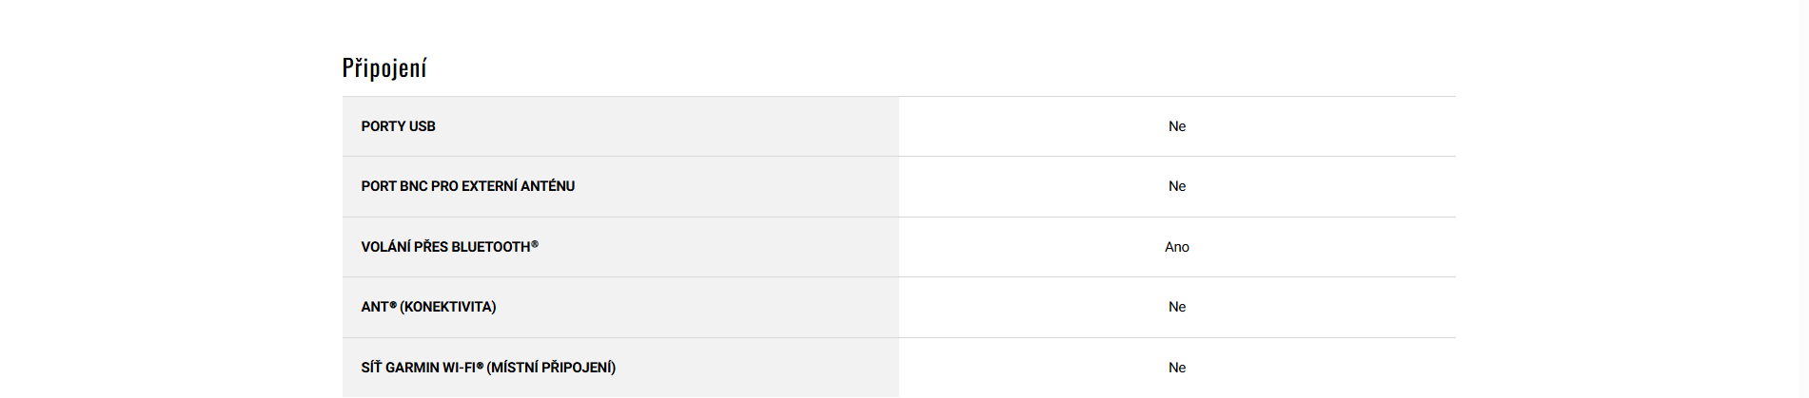This screenshot has height=398, width=1809.
Task: Click the Ne value for ANT connectivity
Action: 1176,307
